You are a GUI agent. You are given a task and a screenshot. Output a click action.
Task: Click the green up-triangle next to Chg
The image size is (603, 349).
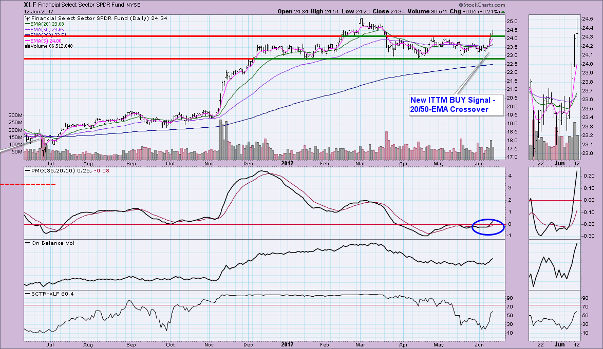click(503, 12)
